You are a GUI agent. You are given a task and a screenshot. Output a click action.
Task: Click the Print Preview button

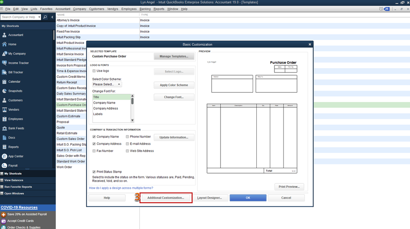click(289, 187)
